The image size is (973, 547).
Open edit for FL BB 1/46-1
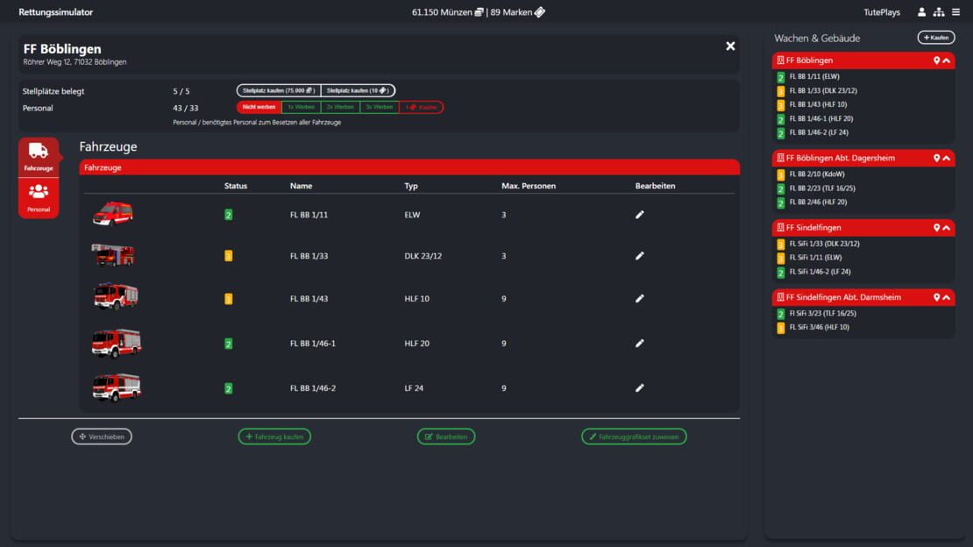(x=639, y=344)
